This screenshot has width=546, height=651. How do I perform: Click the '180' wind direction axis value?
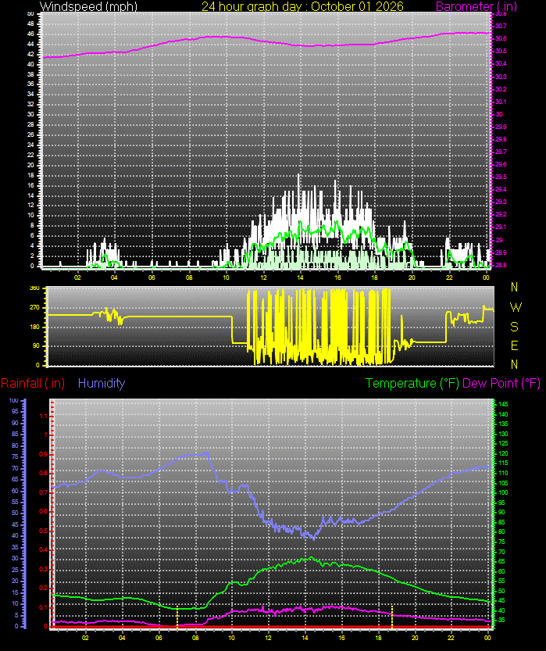34,327
